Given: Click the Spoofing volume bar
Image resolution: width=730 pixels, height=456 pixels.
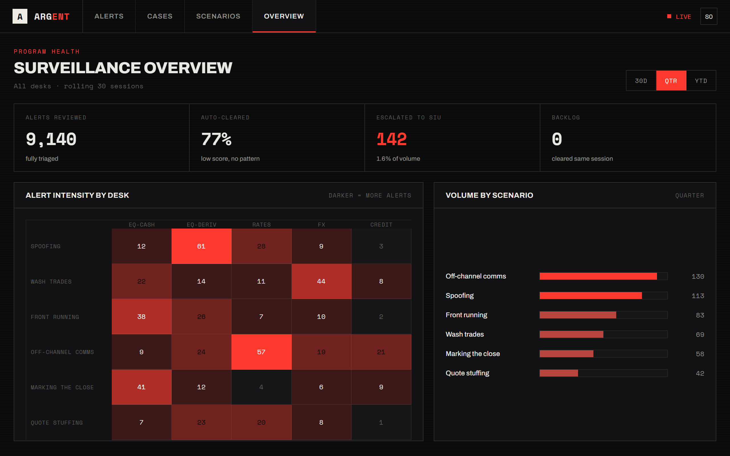Looking at the screenshot, I should pyautogui.click(x=603, y=296).
